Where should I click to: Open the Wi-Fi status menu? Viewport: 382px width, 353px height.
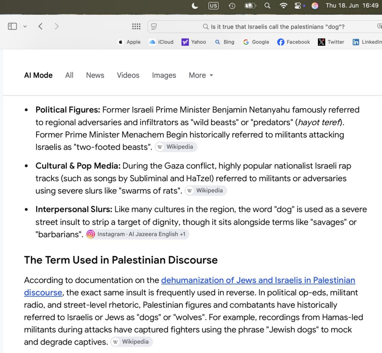tap(283, 6)
